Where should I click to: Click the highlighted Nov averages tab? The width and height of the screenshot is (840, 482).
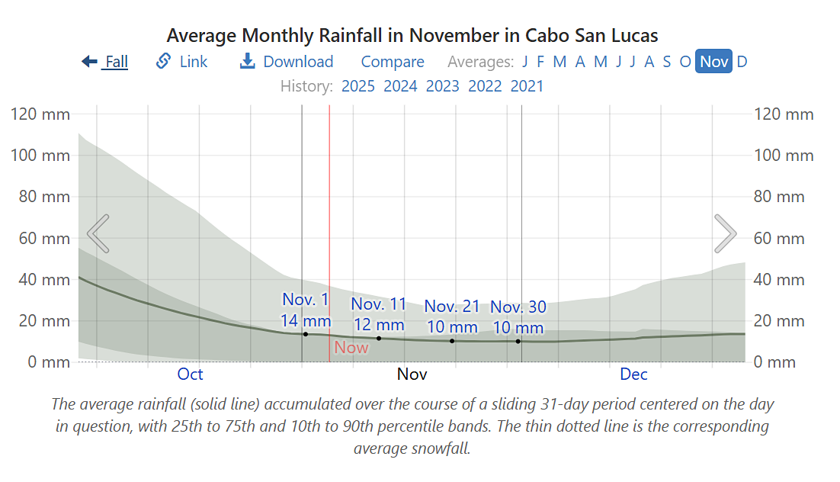coord(713,62)
